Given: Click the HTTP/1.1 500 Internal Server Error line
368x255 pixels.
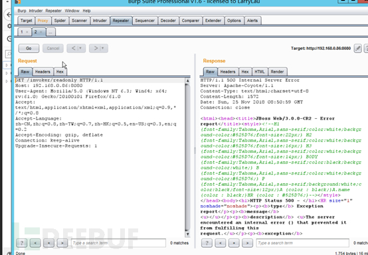Looking at the screenshot, I should (250, 80).
